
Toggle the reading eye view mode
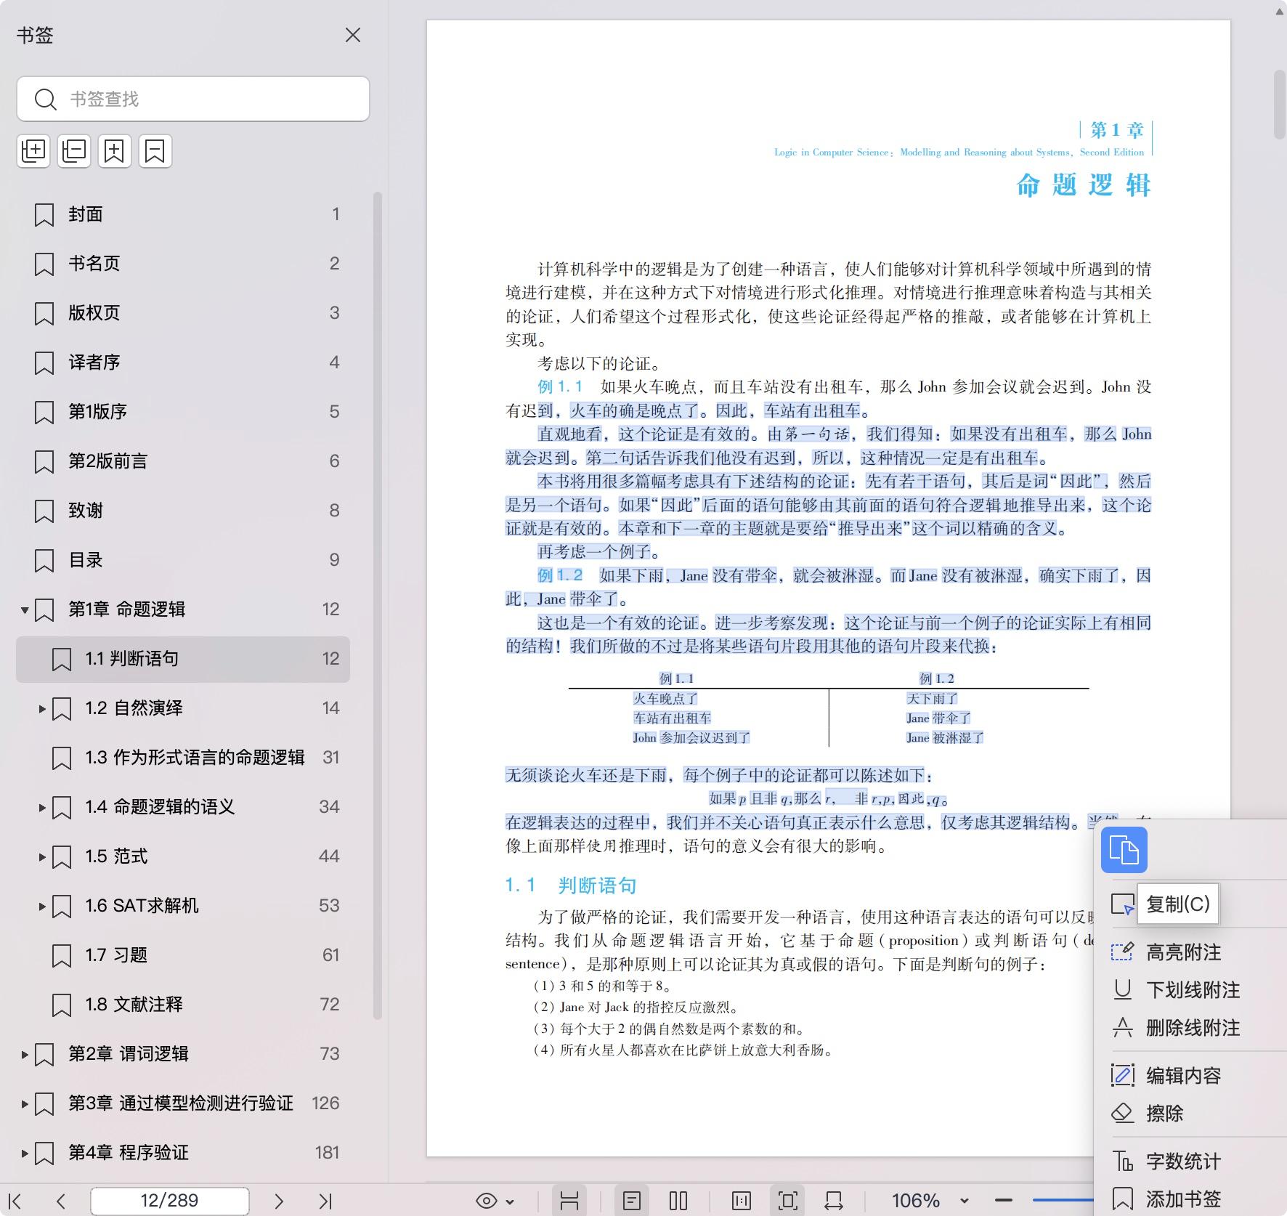[x=486, y=1200]
